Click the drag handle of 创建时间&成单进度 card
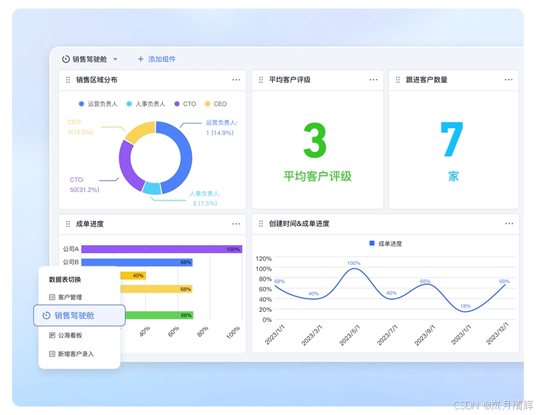Viewport: 538px width, 415px height. 261,224
